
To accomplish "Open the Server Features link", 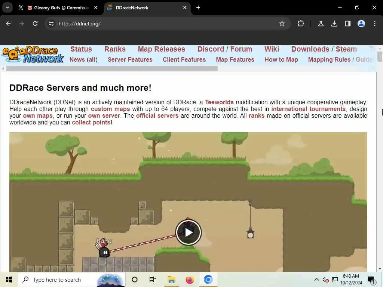I will (x=130, y=59).
